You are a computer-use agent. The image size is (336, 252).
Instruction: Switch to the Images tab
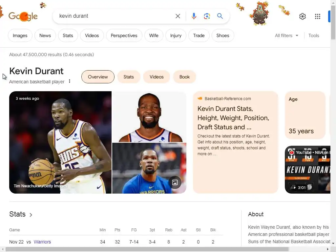tap(20, 35)
